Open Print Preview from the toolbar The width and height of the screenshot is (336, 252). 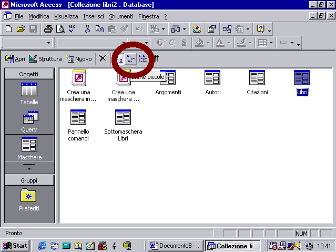tap(60, 29)
